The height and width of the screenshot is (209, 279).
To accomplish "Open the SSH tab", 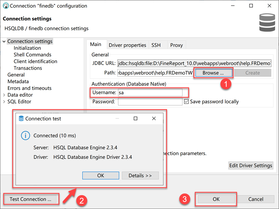I will click(x=156, y=45).
